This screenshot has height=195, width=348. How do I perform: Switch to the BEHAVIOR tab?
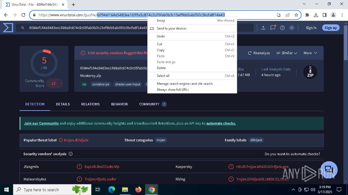point(119,104)
